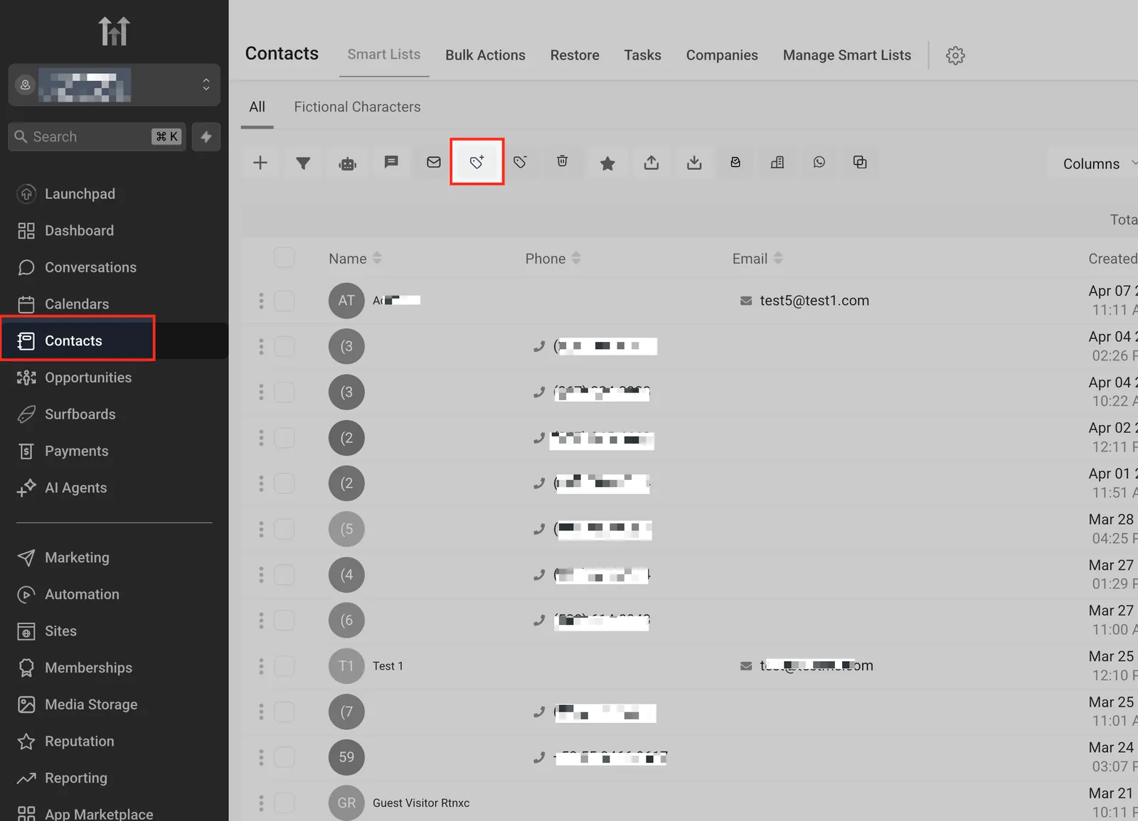The image size is (1138, 821).
Task: Check the box for the (7 contact row
Action: point(284,712)
